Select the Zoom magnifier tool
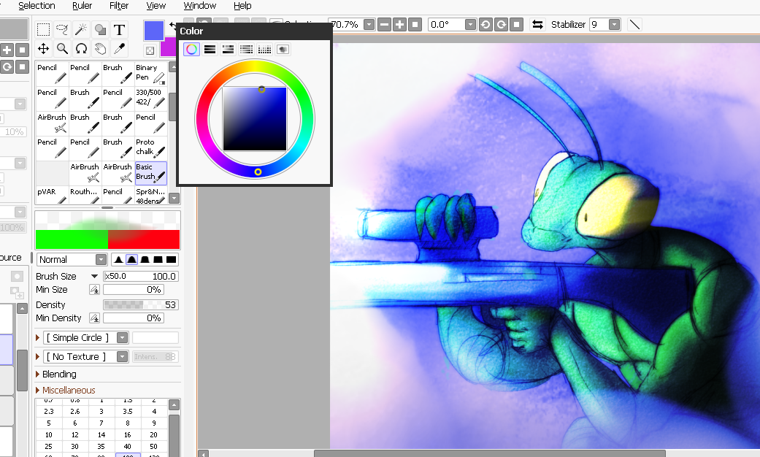Screen dimensions: 760x457 pyautogui.click(x=62, y=48)
